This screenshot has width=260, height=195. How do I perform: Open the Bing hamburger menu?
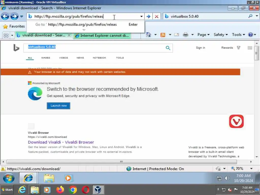[250, 48]
